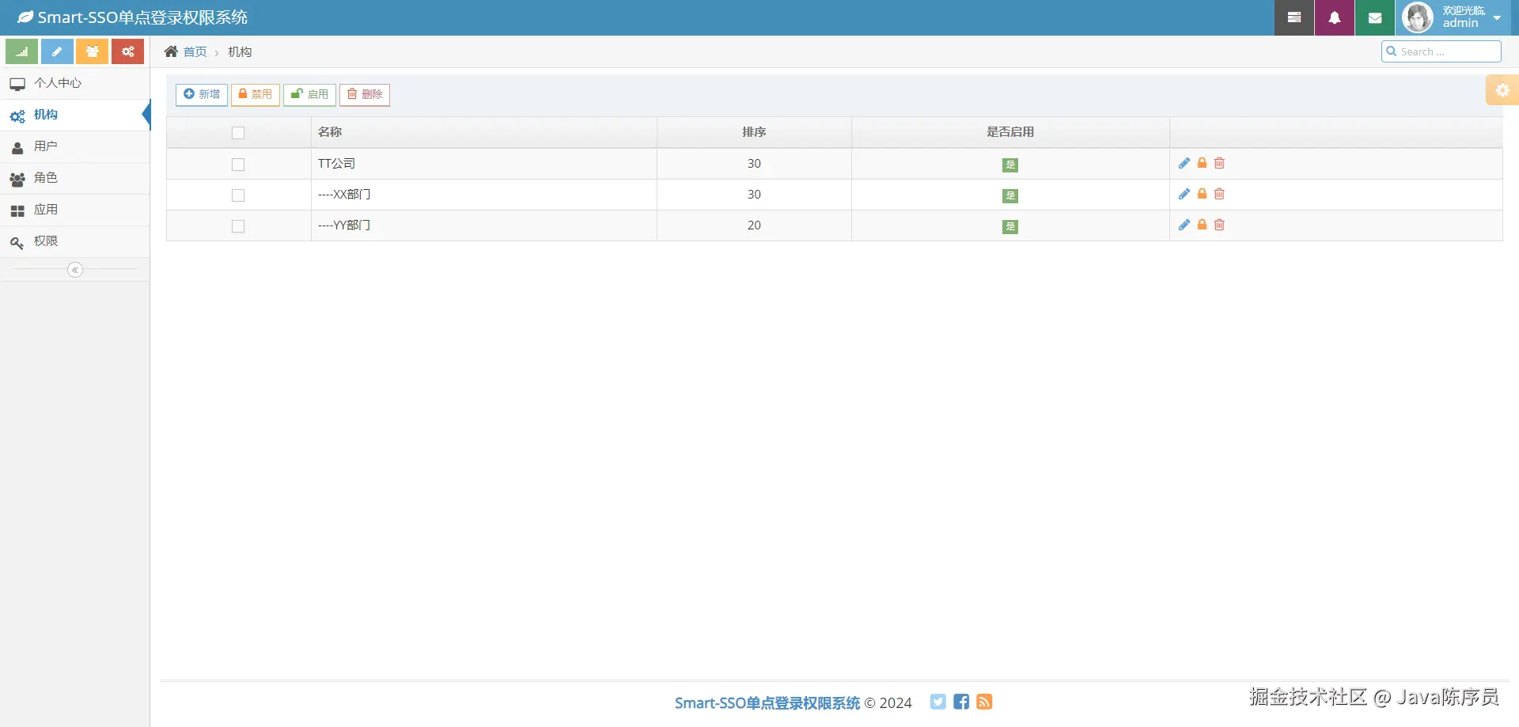Open 角色 in sidebar

pos(75,178)
